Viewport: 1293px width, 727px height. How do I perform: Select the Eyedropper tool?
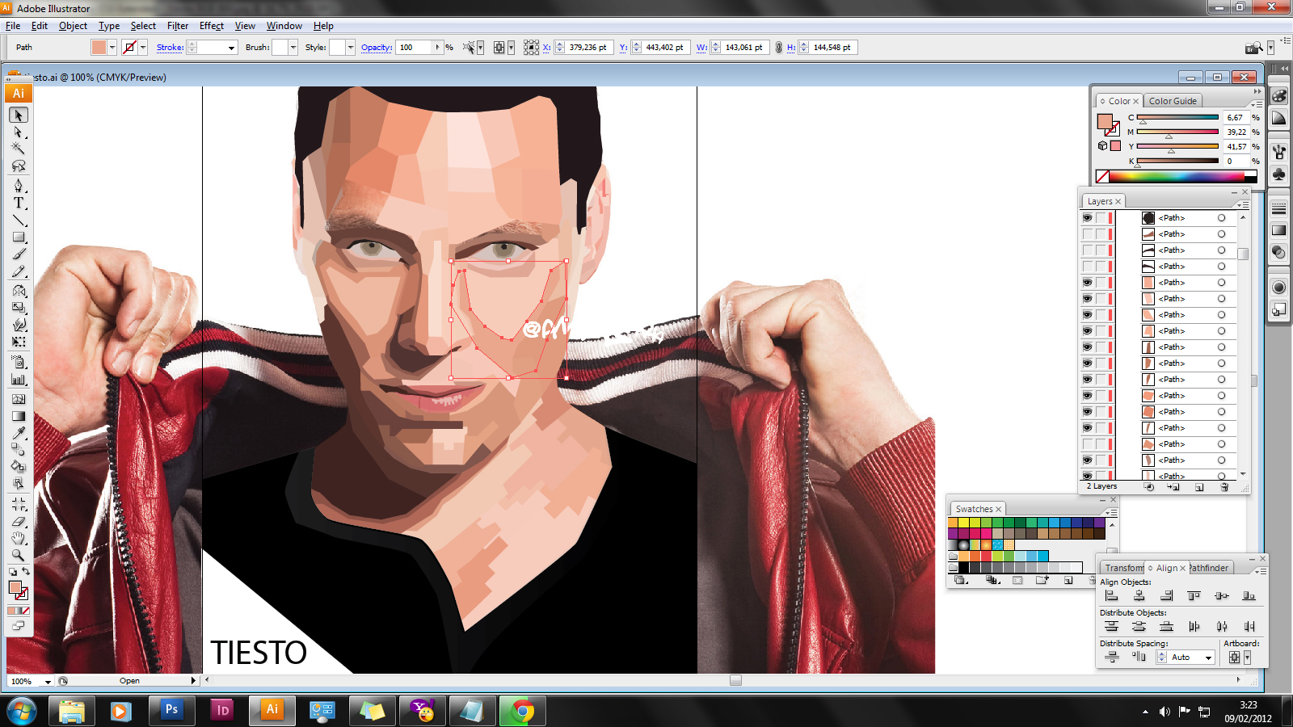pos(19,433)
